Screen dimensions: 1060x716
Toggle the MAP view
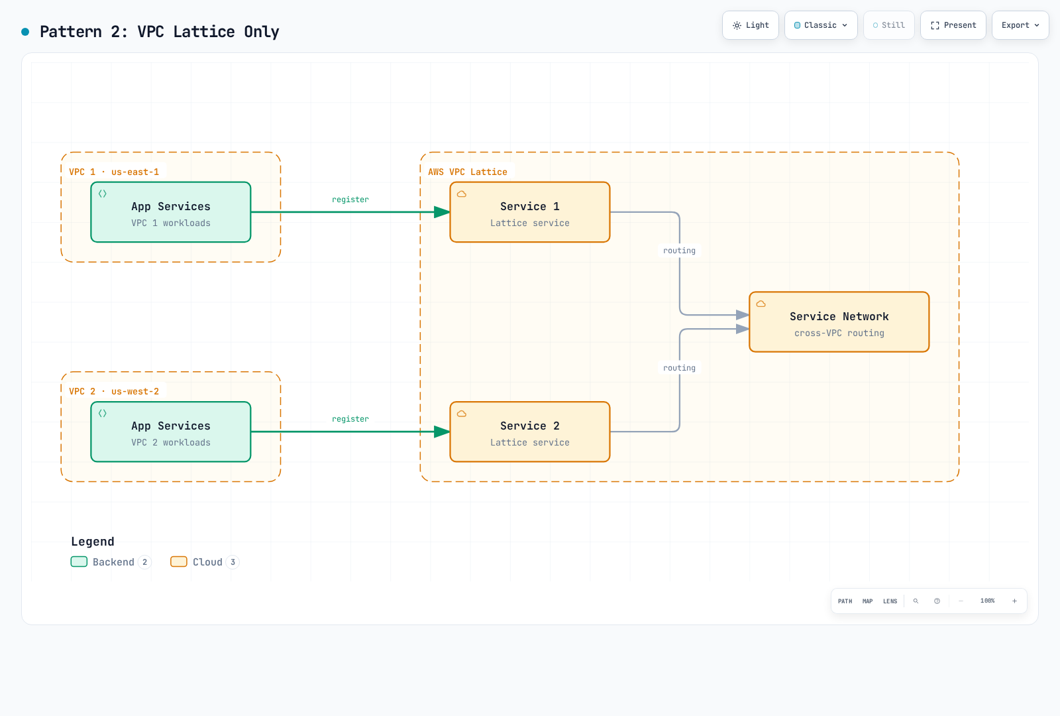(867, 601)
